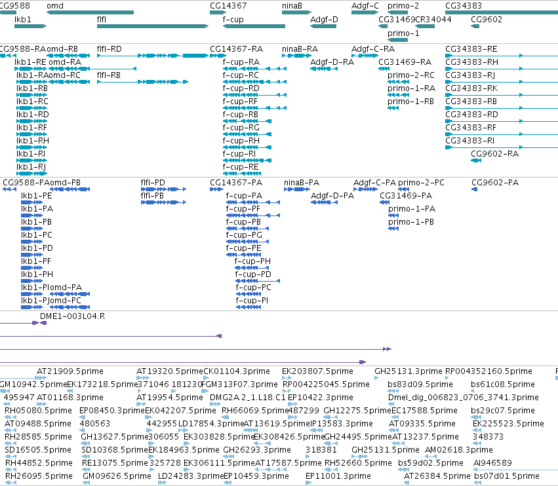Image resolution: width=558 pixels, height=486 pixels.
Task: Click EST bs59d02.5prime
Action: point(431,462)
